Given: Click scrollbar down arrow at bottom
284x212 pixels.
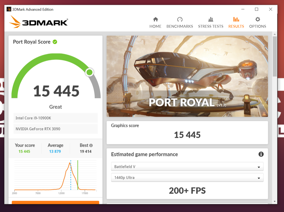Looking at the screenshot, I should (x=275, y=201).
